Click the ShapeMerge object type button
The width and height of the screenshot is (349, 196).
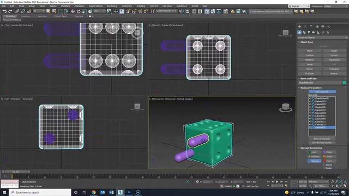[334, 60]
